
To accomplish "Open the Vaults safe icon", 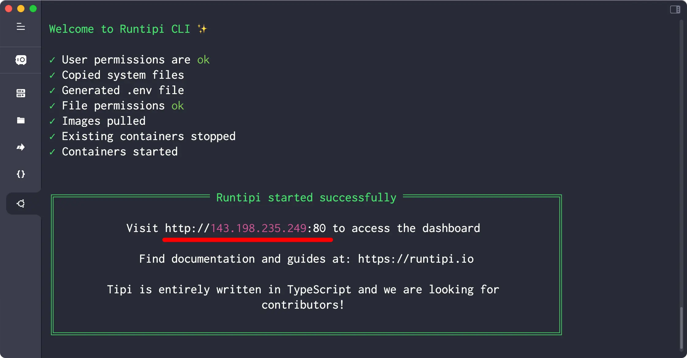I will click(21, 60).
